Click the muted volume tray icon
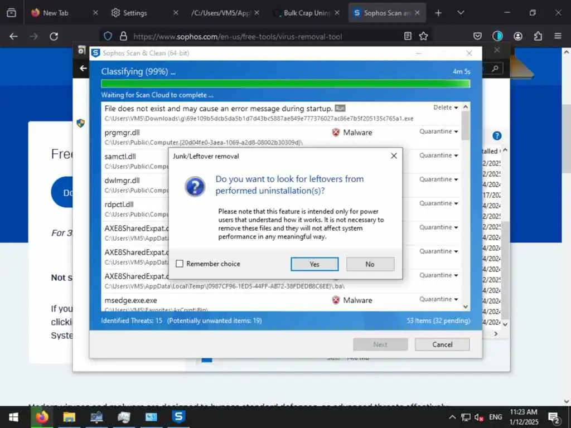571x428 pixels. (x=478, y=417)
